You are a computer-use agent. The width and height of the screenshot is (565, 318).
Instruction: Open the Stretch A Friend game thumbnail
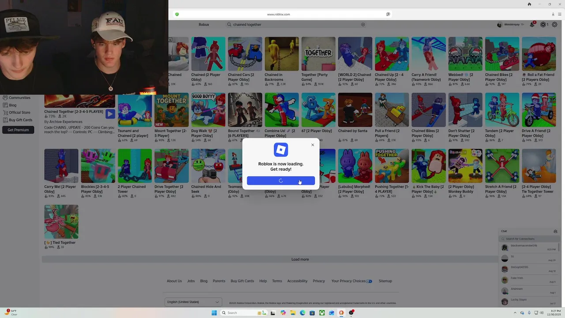click(502, 166)
